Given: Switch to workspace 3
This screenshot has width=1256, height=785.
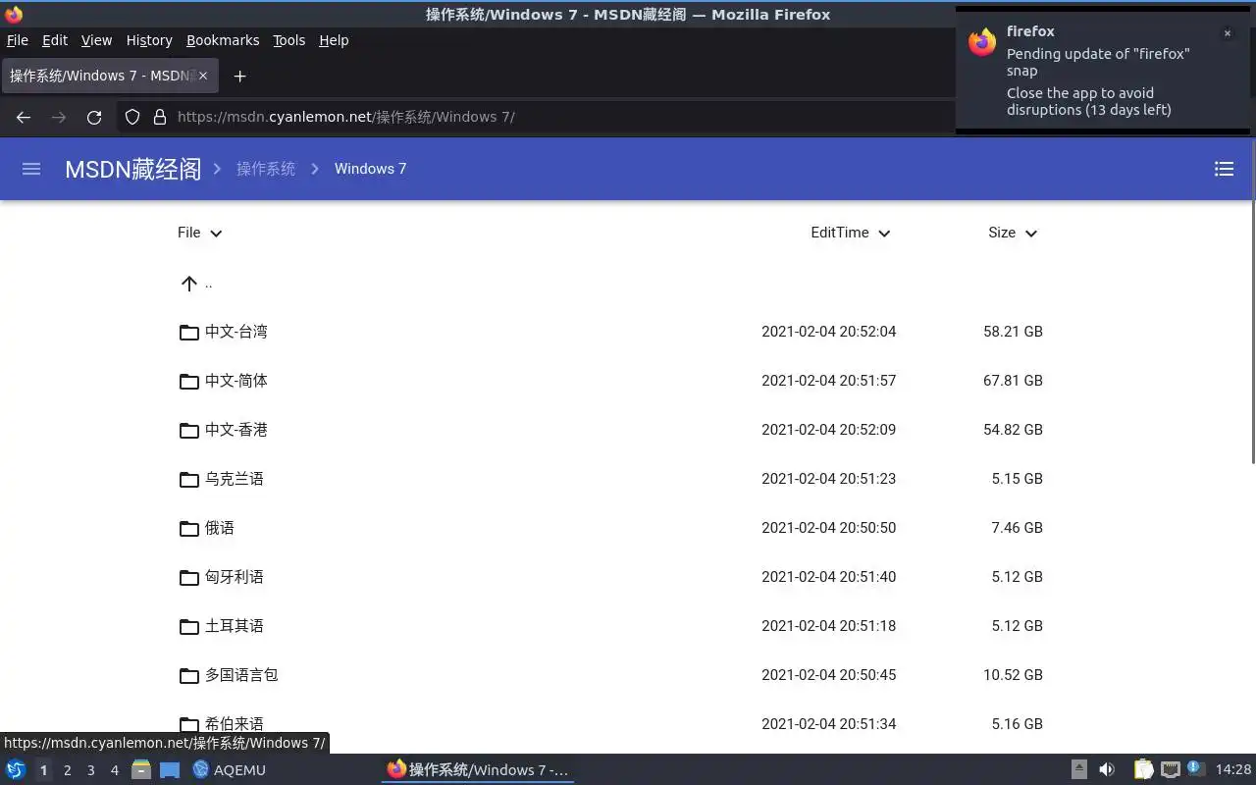Looking at the screenshot, I should point(90,770).
